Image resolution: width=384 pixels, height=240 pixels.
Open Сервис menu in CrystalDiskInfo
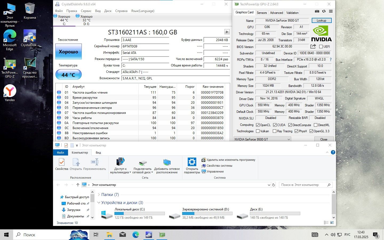point(86,11)
